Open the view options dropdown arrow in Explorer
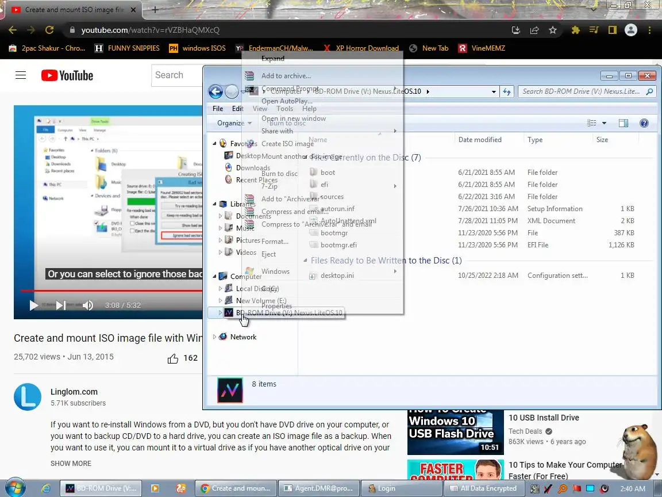The height and width of the screenshot is (497, 662). pyautogui.click(x=604, y=123)
